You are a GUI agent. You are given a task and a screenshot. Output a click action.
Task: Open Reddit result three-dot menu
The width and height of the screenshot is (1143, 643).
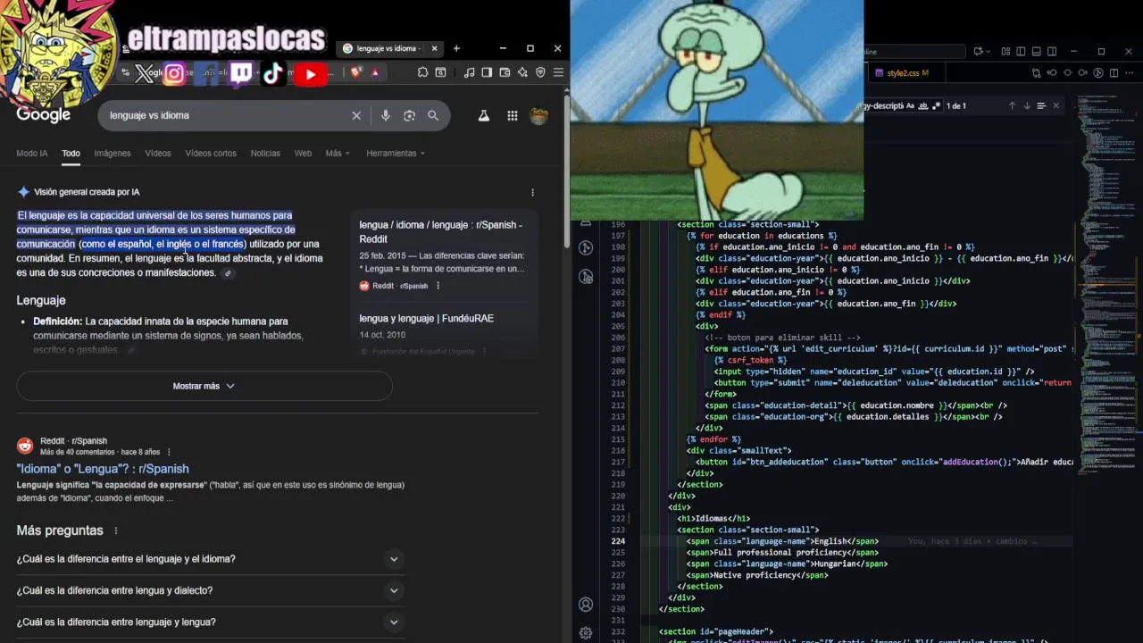point(169,452)
